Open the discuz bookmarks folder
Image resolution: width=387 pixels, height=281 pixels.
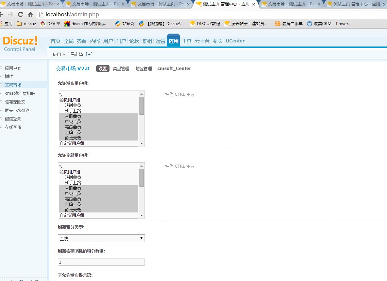[x=26, y=24]
